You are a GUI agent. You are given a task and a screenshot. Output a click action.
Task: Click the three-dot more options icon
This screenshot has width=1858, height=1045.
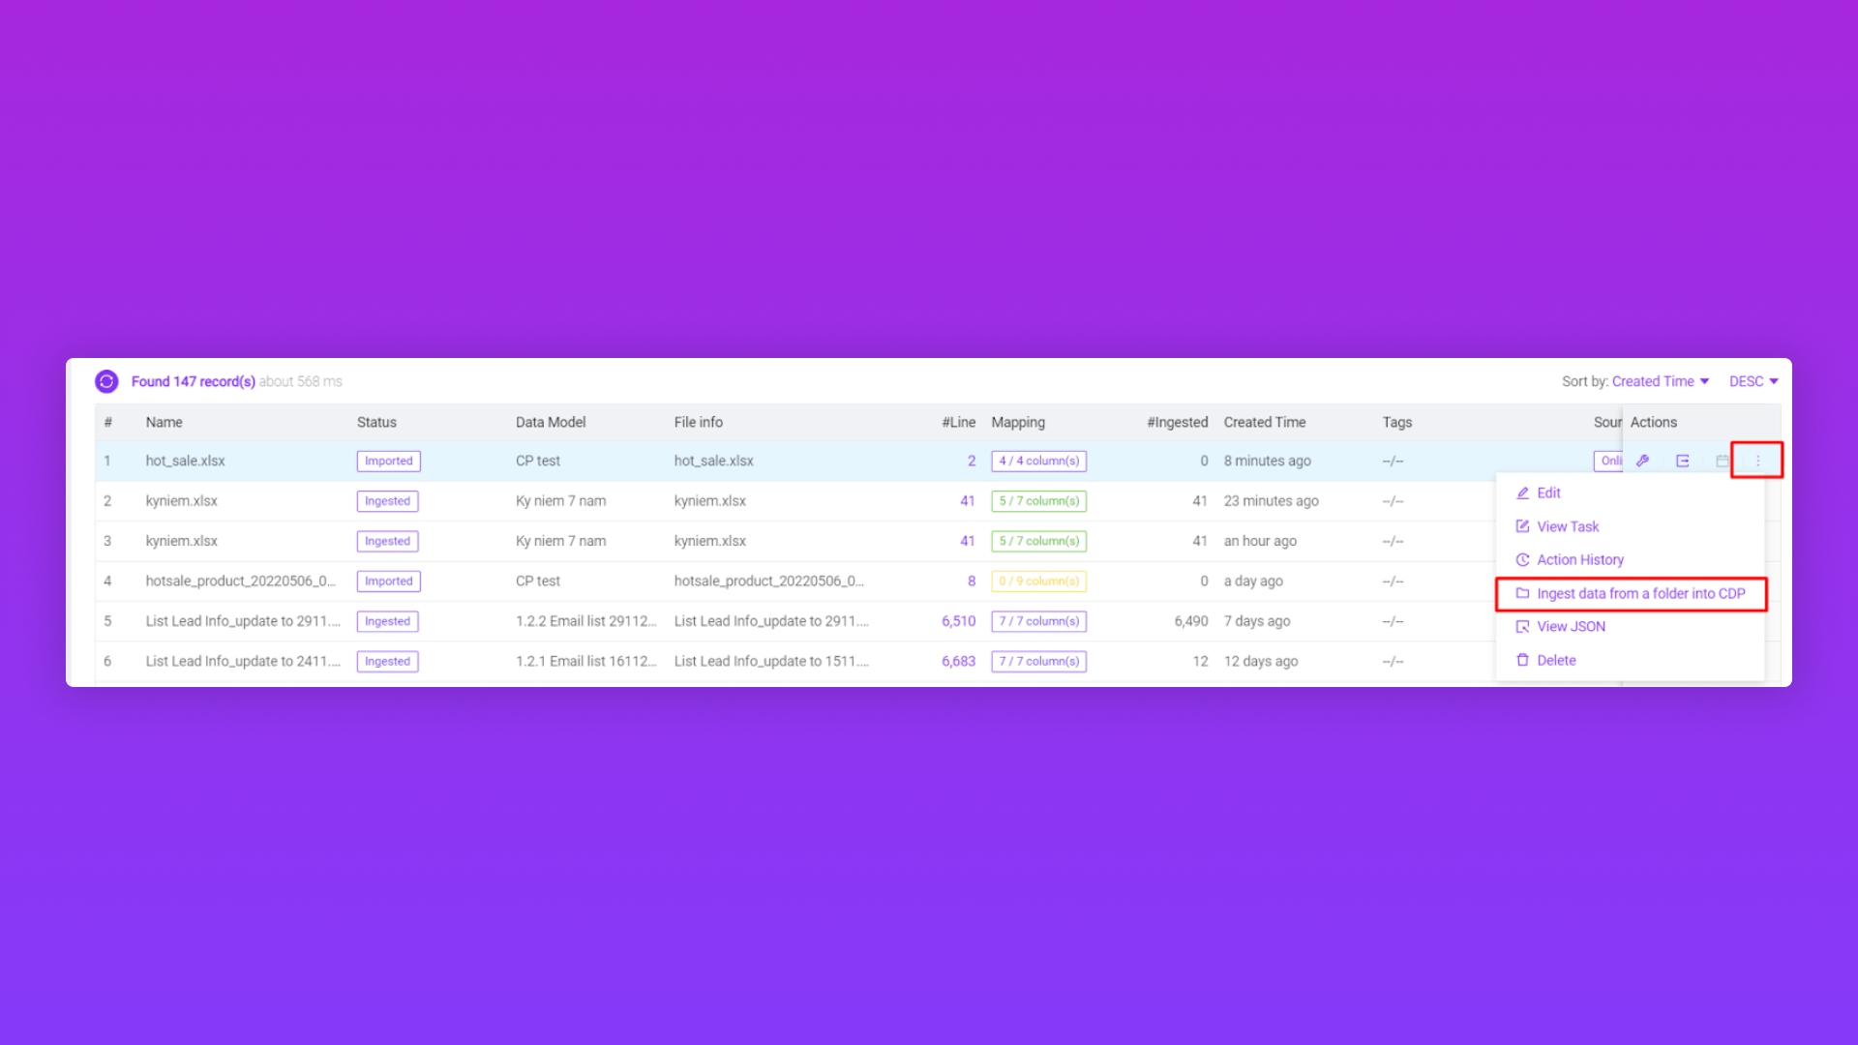[x=1757, y=461]
